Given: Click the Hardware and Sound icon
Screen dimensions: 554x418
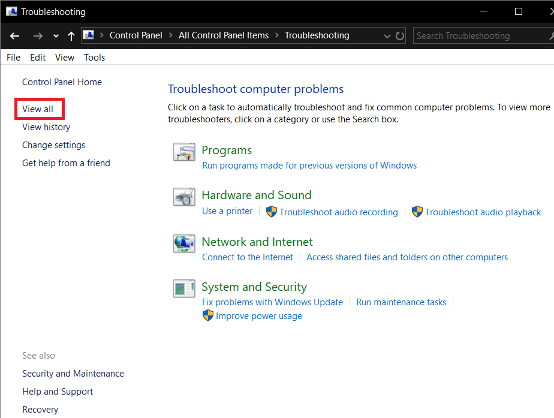Looking at the screenshot, I should [x=184, y=197].
